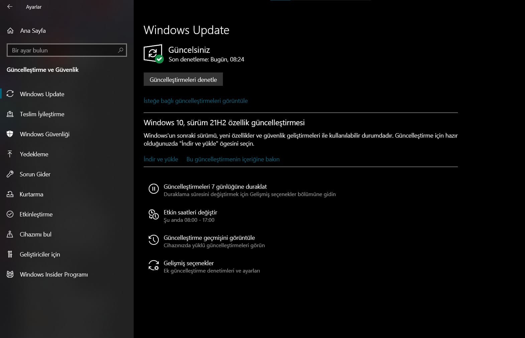Go to Ana Sayfa home
This screenshot has width=525, height=338.
(33, 31)
